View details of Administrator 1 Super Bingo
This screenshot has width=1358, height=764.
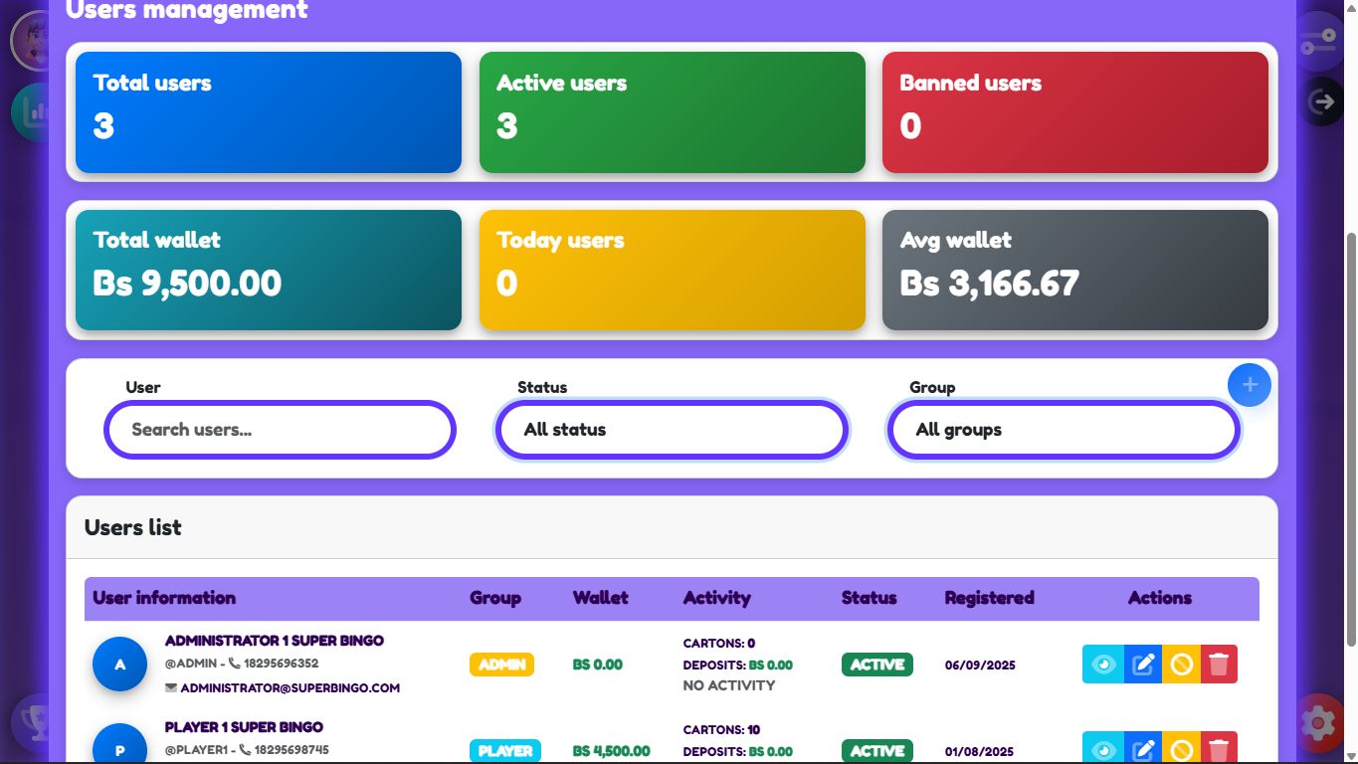point(1103,665)
